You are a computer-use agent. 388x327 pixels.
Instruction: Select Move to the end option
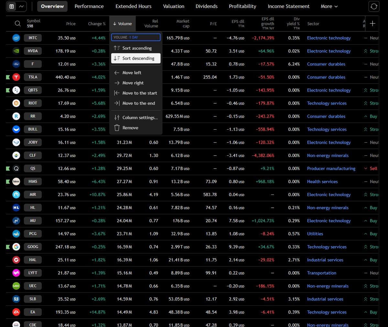pyautogui.click(x=136, y=103)
